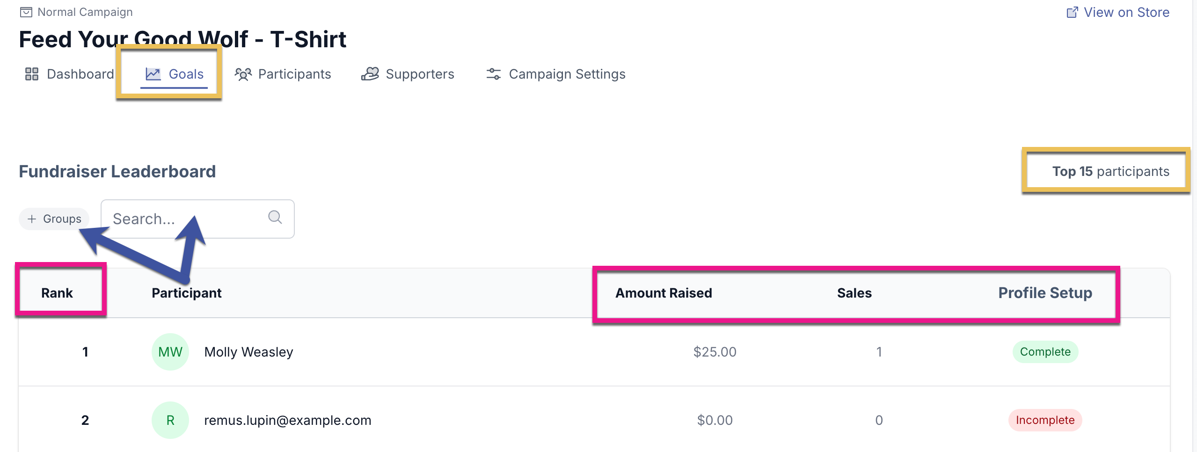Open the Campaign Settings tab
Viewport: 1197px width, 452px height.
click(x=567, y=74)
